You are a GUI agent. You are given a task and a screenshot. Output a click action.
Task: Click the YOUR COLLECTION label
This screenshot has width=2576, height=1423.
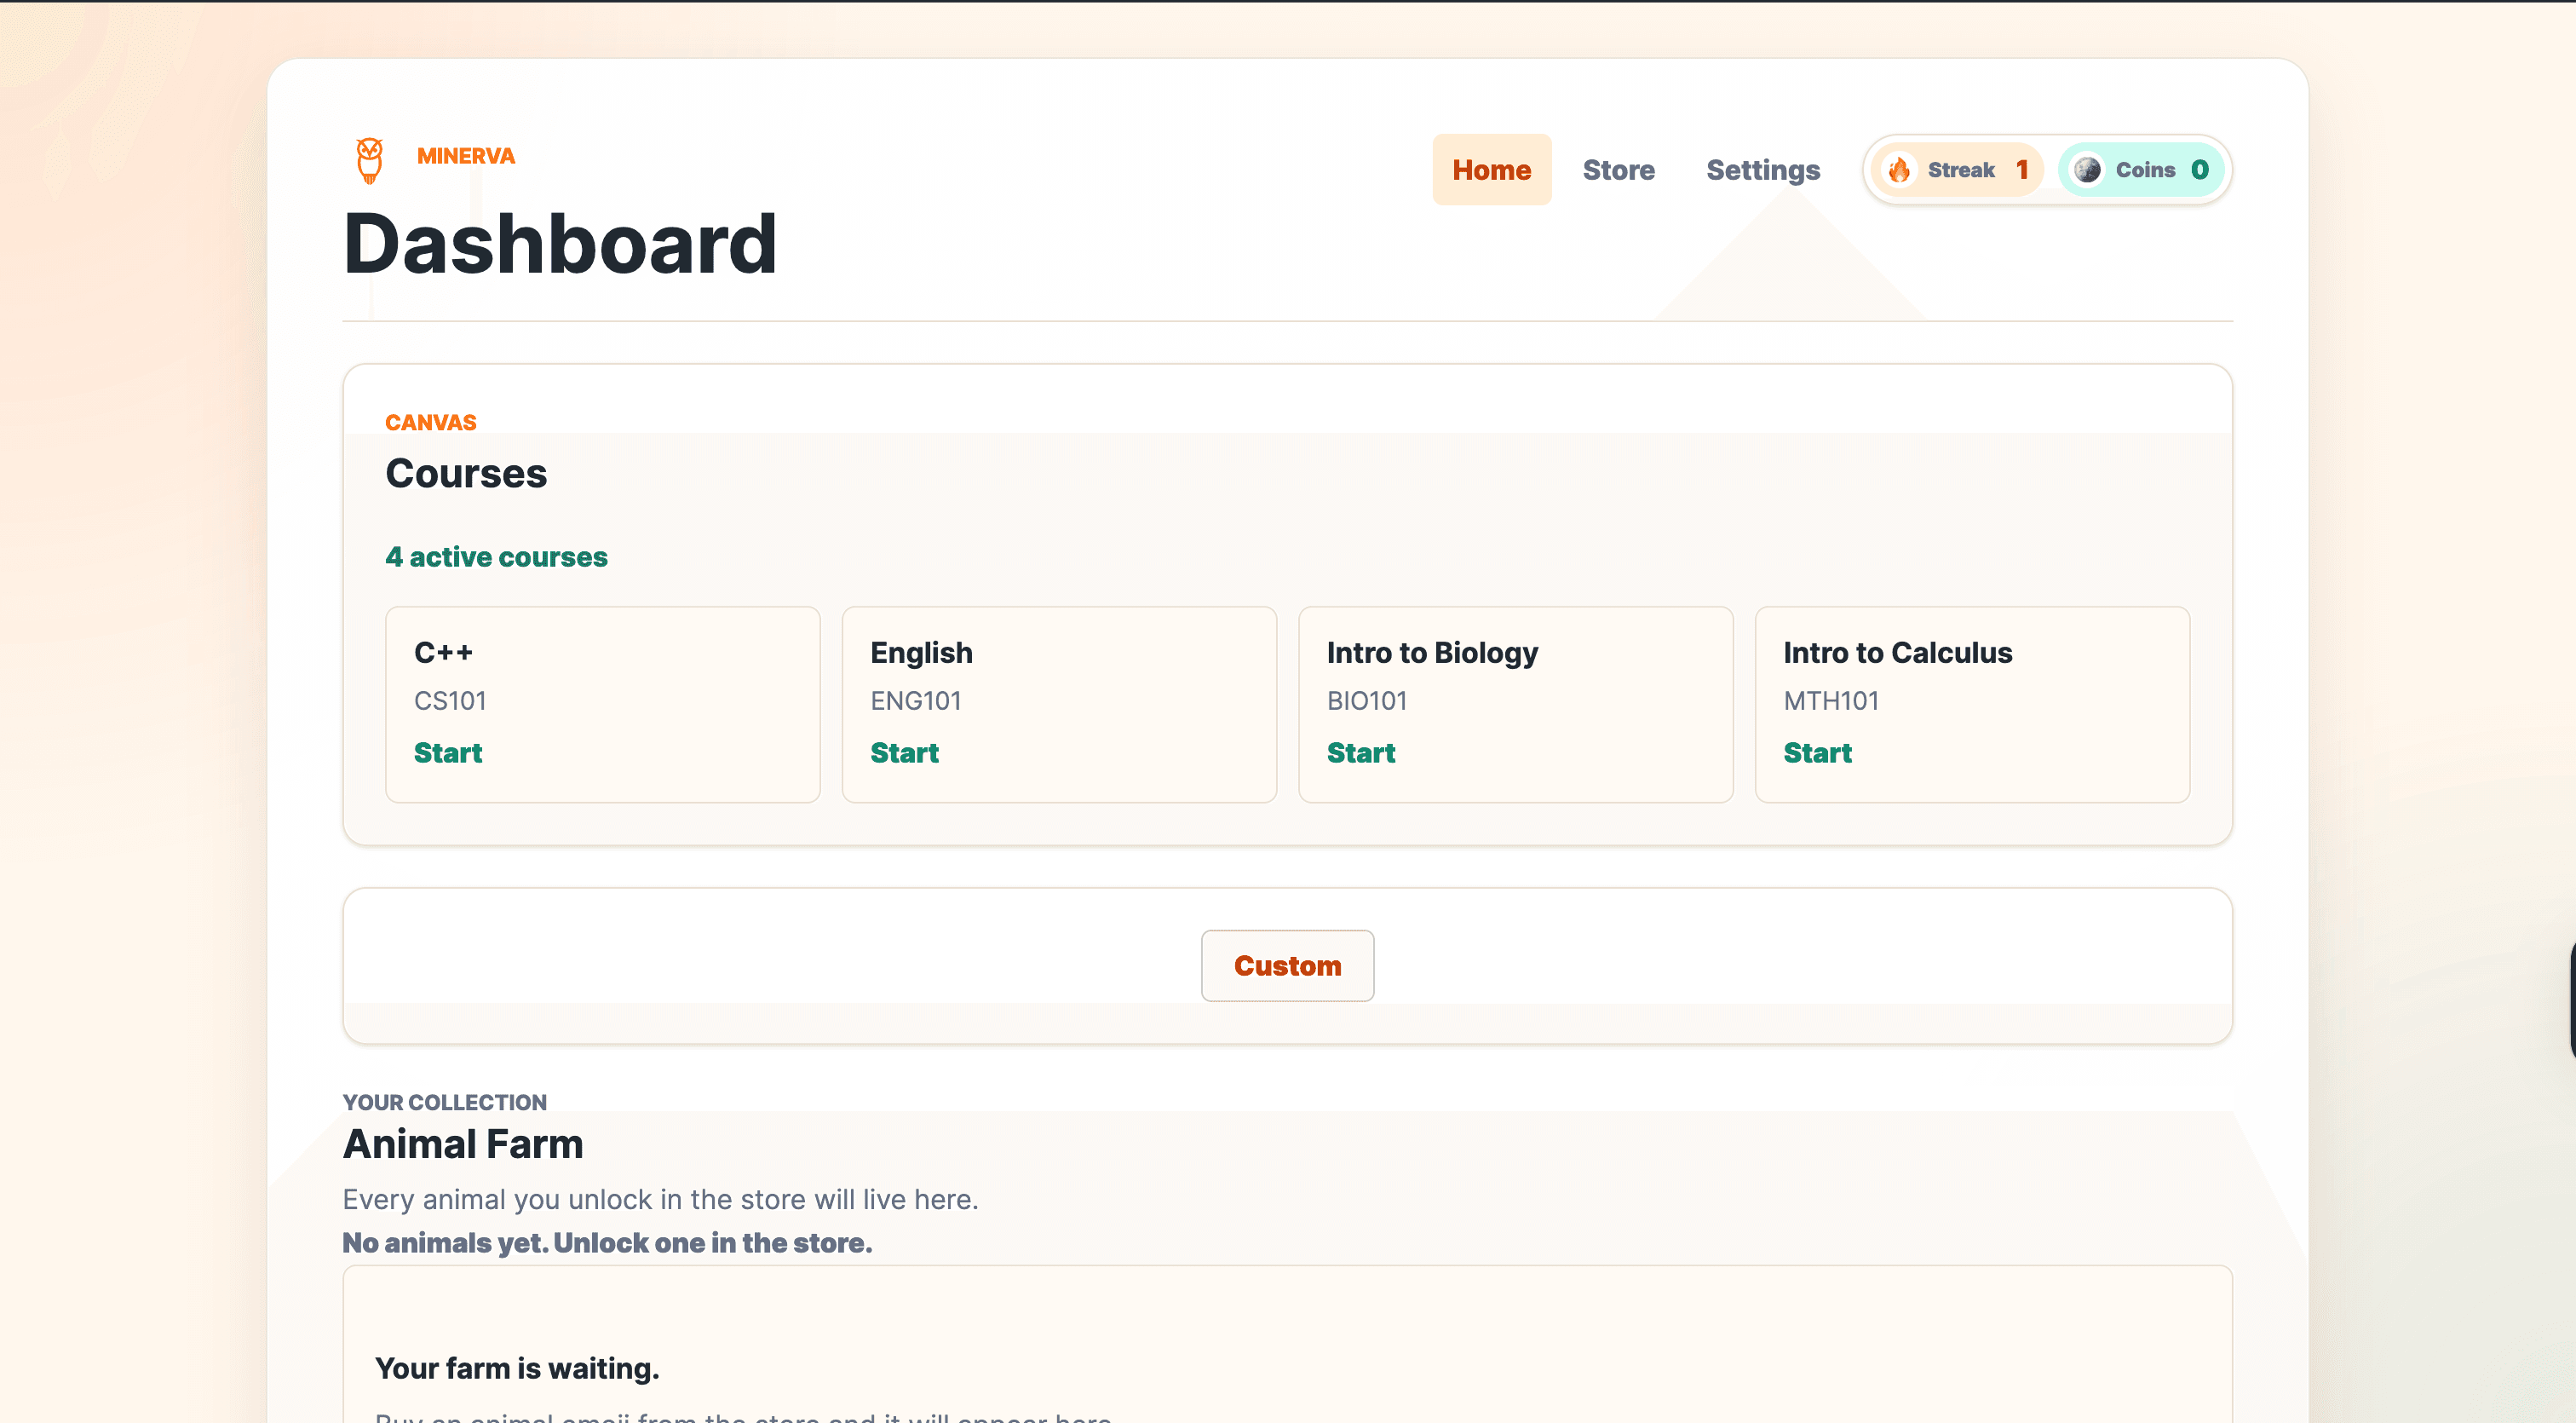point(445,1102)
